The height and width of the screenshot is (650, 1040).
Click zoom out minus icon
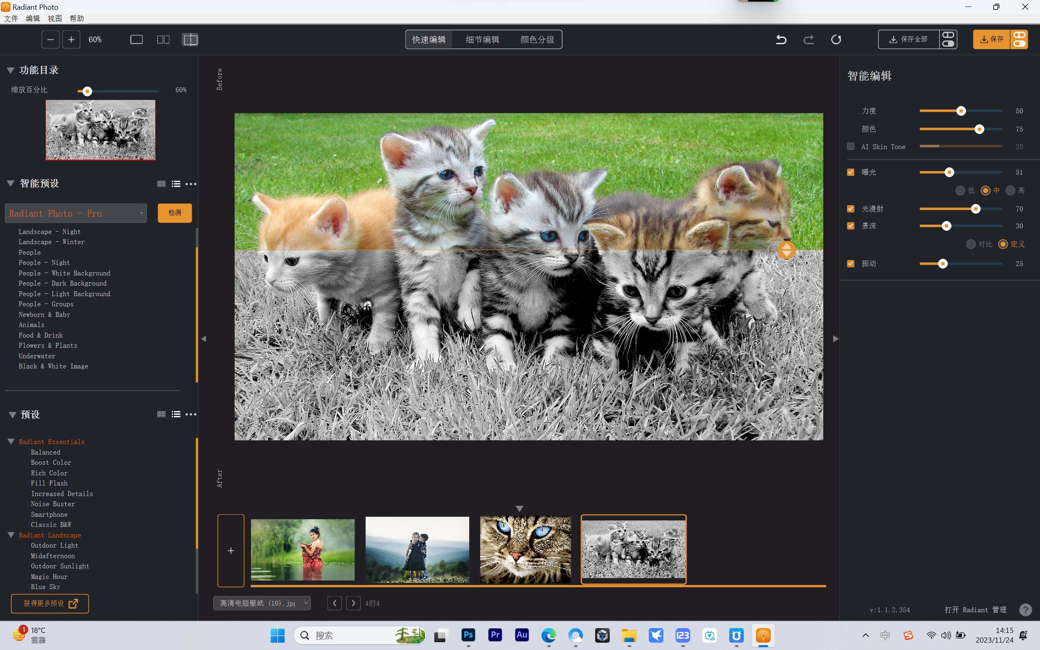point(50,39)
